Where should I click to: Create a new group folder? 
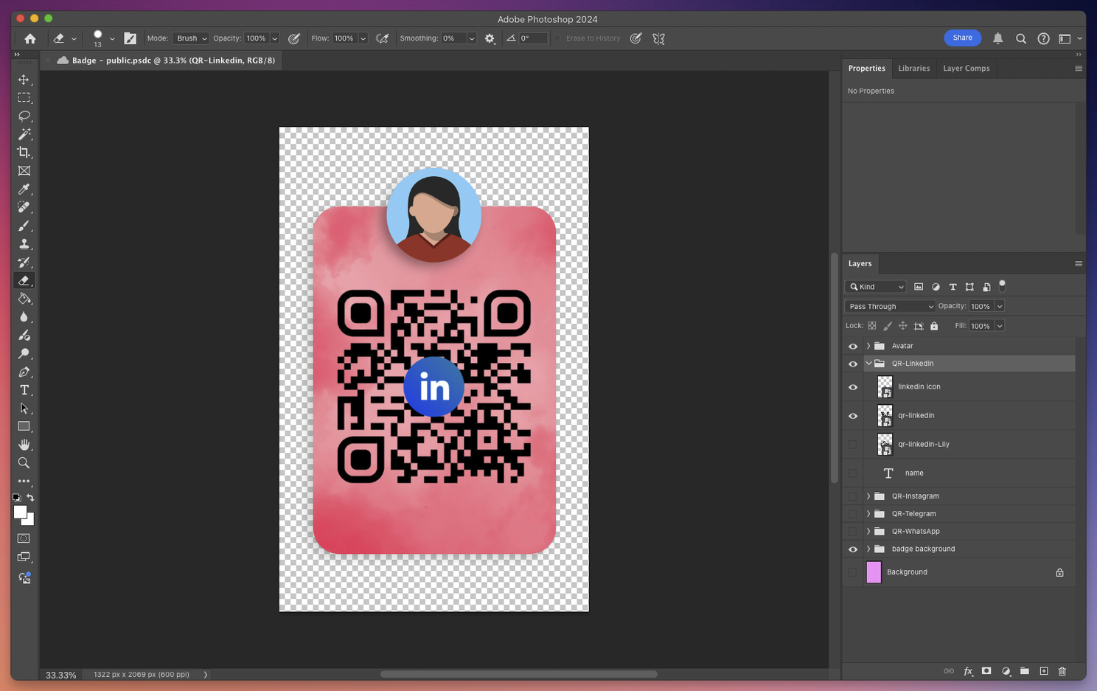[x=1025, y=671]
